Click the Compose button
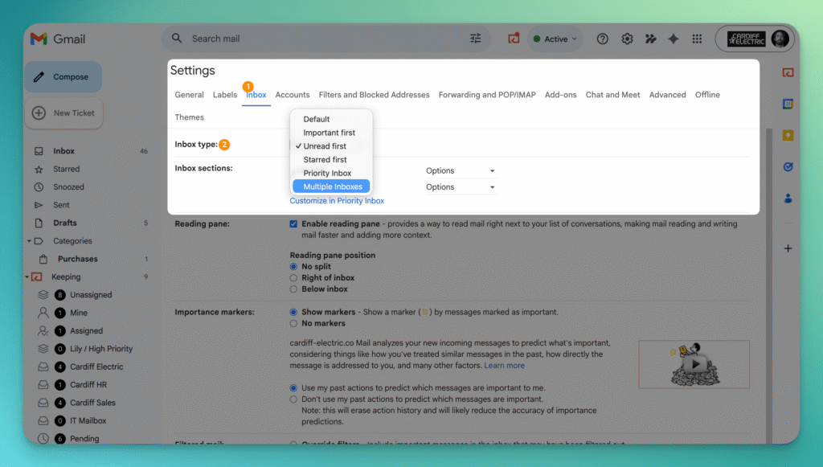 coord(63,77)
